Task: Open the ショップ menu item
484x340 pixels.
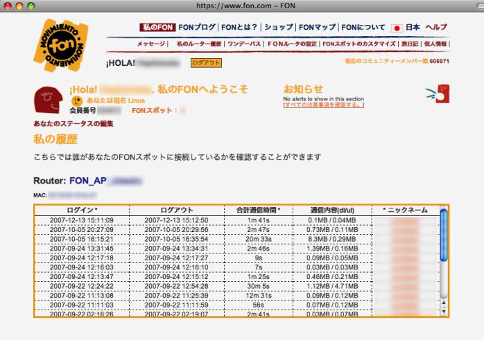Action: tap(278, 27)
